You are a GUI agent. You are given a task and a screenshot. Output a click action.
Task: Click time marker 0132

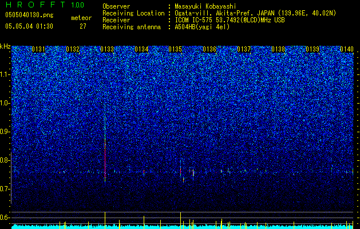pos(73,49)
